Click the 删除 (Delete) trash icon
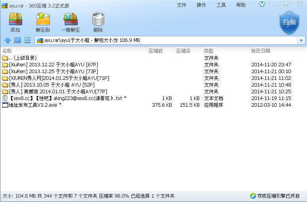Screen dimensions: 307x202 98,19
